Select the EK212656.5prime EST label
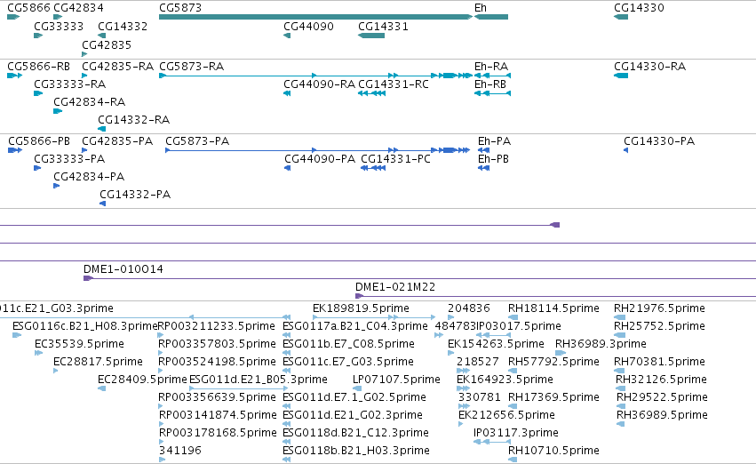 click(x=506, y=415)
